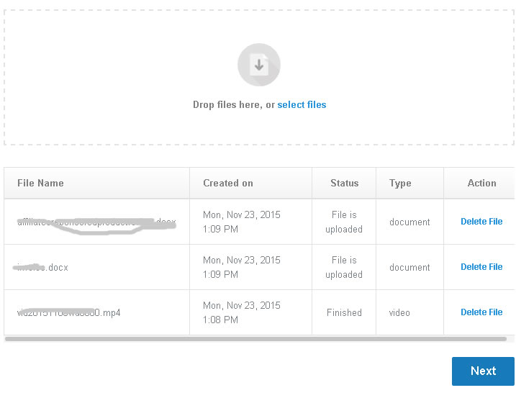Image resolution: width=516 pixels, height=398 pixels.
Task: Click the Finished status cell
Action: [x=344, y=313]
